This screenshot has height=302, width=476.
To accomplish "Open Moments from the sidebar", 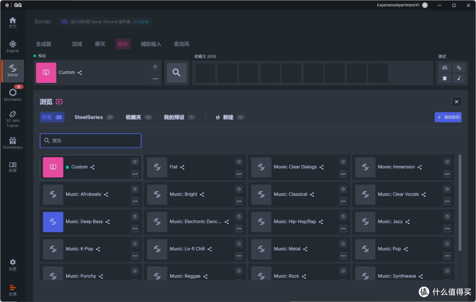I will pos(12,95).
